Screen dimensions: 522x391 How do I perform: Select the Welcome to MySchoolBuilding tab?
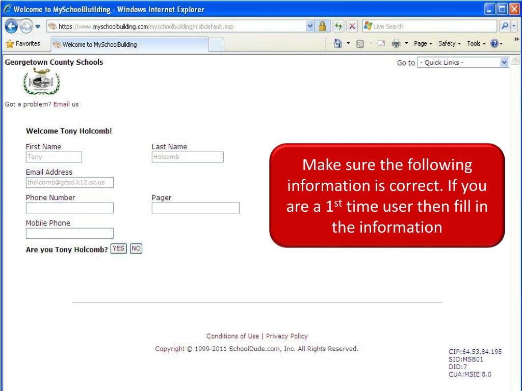130,45
